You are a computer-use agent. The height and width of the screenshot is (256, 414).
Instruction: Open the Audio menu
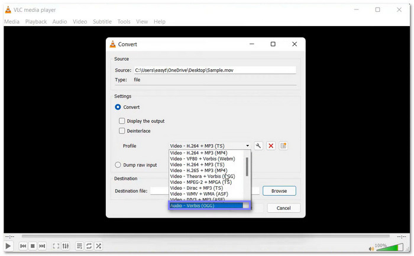[59, 22]
